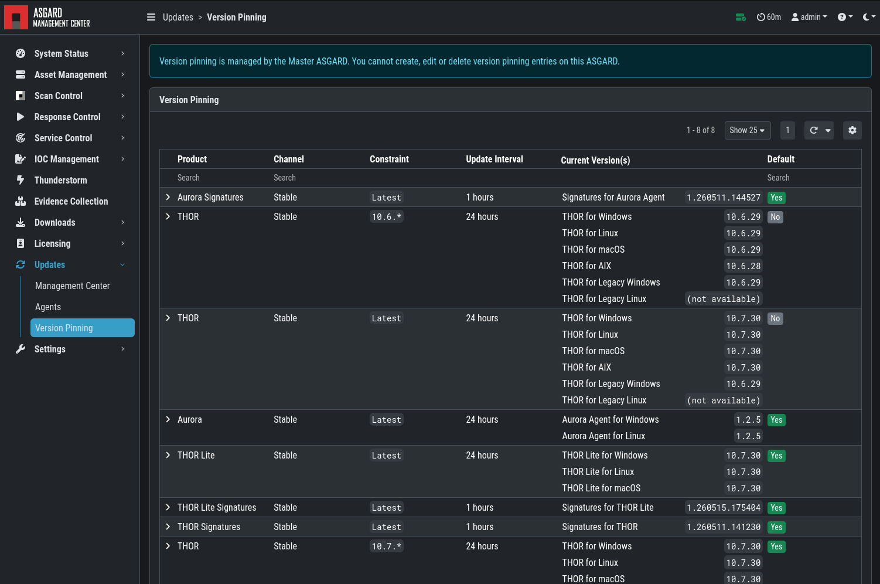Click the refresh table icon

[814, 130]
